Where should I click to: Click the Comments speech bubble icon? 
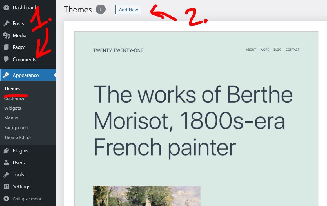[6, 59]
